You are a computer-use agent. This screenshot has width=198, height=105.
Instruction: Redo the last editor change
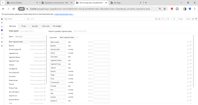[x=171, y=19]
